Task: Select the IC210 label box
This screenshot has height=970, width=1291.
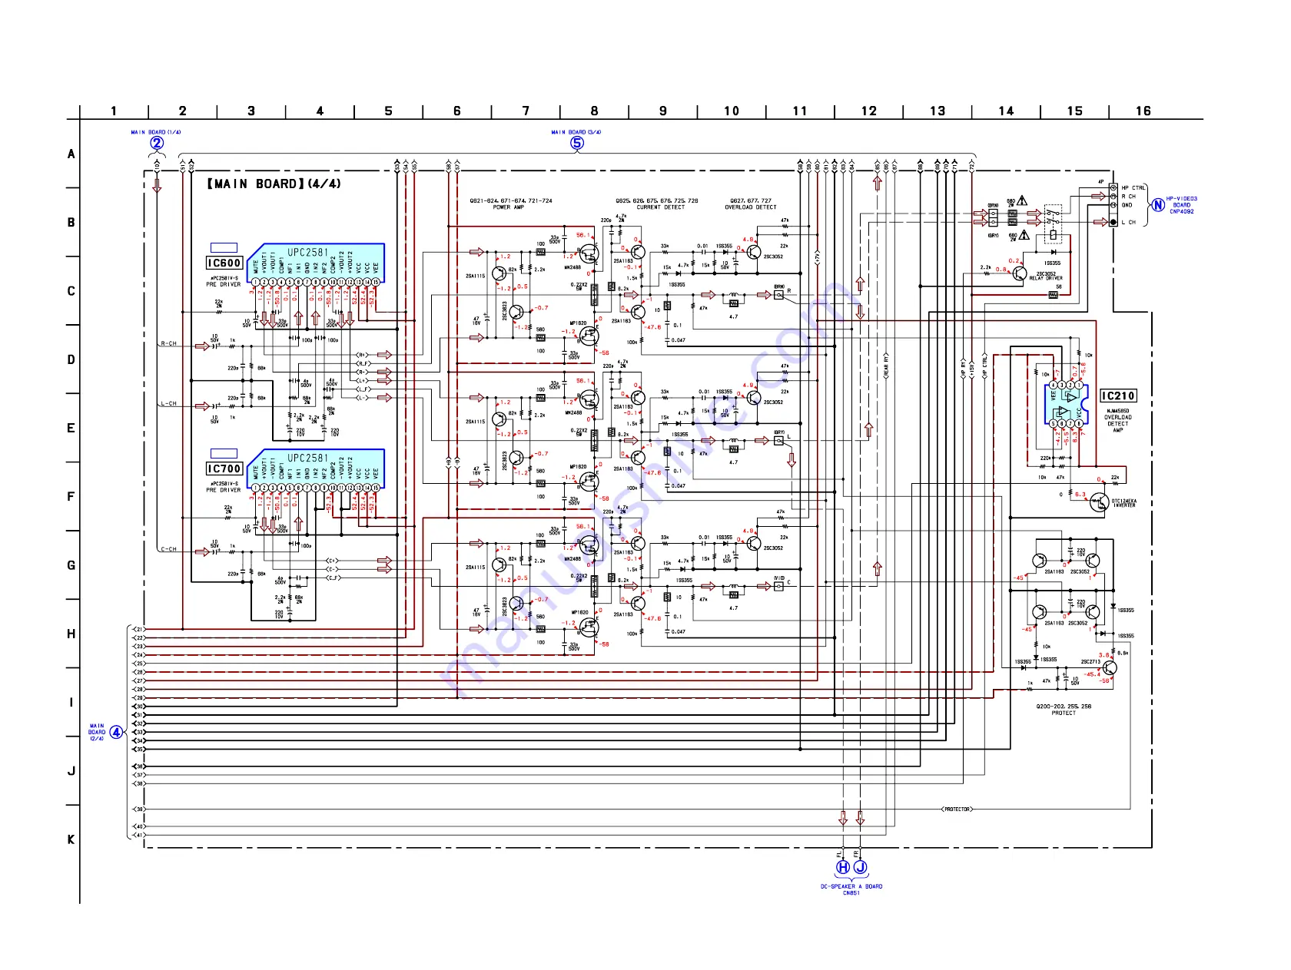Action: point(1118,396)
